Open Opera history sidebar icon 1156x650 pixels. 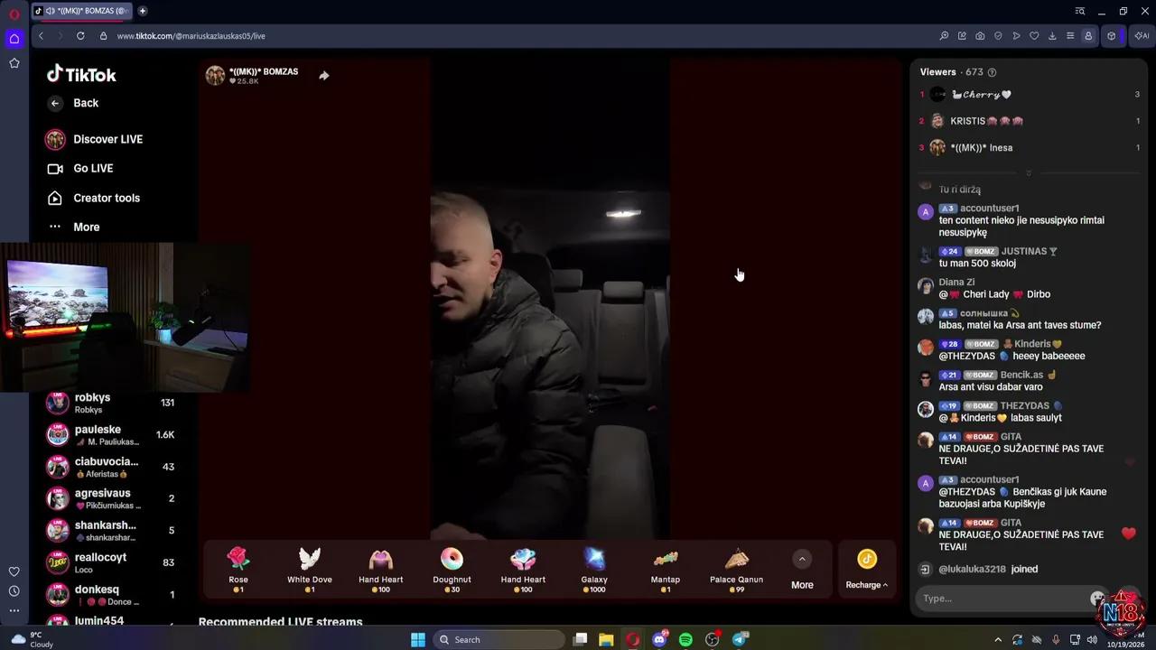[x=14, y=591]
